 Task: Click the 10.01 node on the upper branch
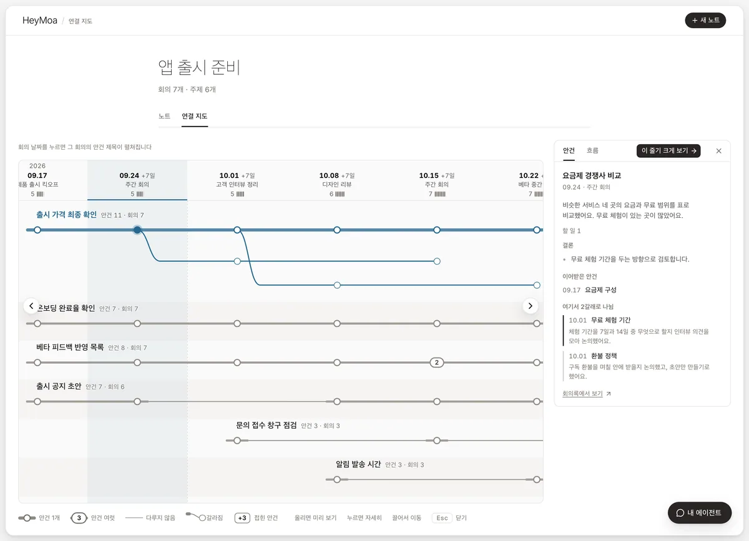237,261
